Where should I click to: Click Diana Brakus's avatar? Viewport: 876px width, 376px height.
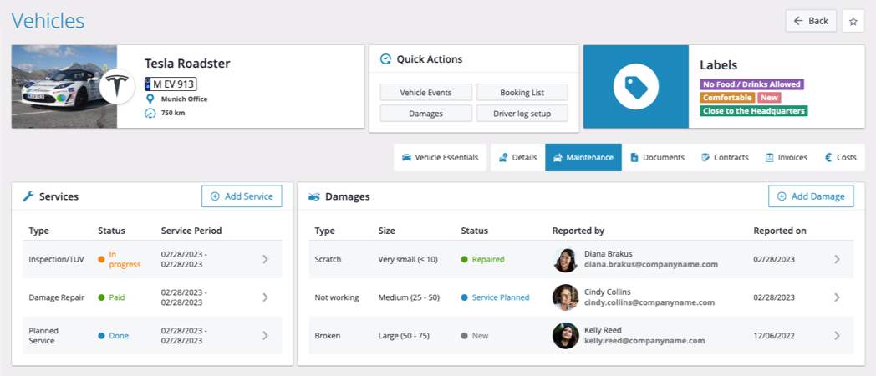click(565, 259)
